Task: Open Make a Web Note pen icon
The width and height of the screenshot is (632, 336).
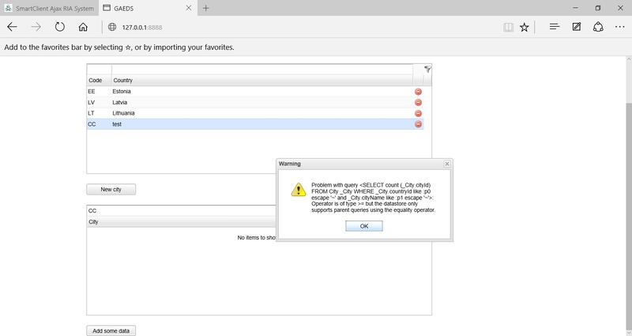Action: [577, 27]
